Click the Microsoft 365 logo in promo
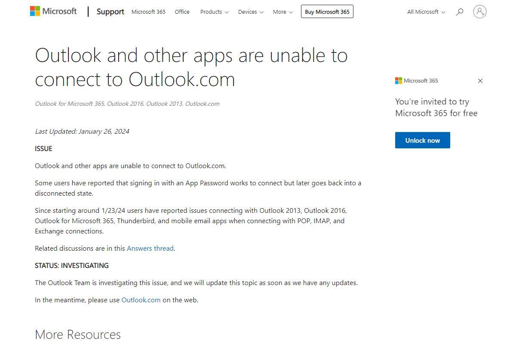The image size is (516, 344). coord(416,80)
